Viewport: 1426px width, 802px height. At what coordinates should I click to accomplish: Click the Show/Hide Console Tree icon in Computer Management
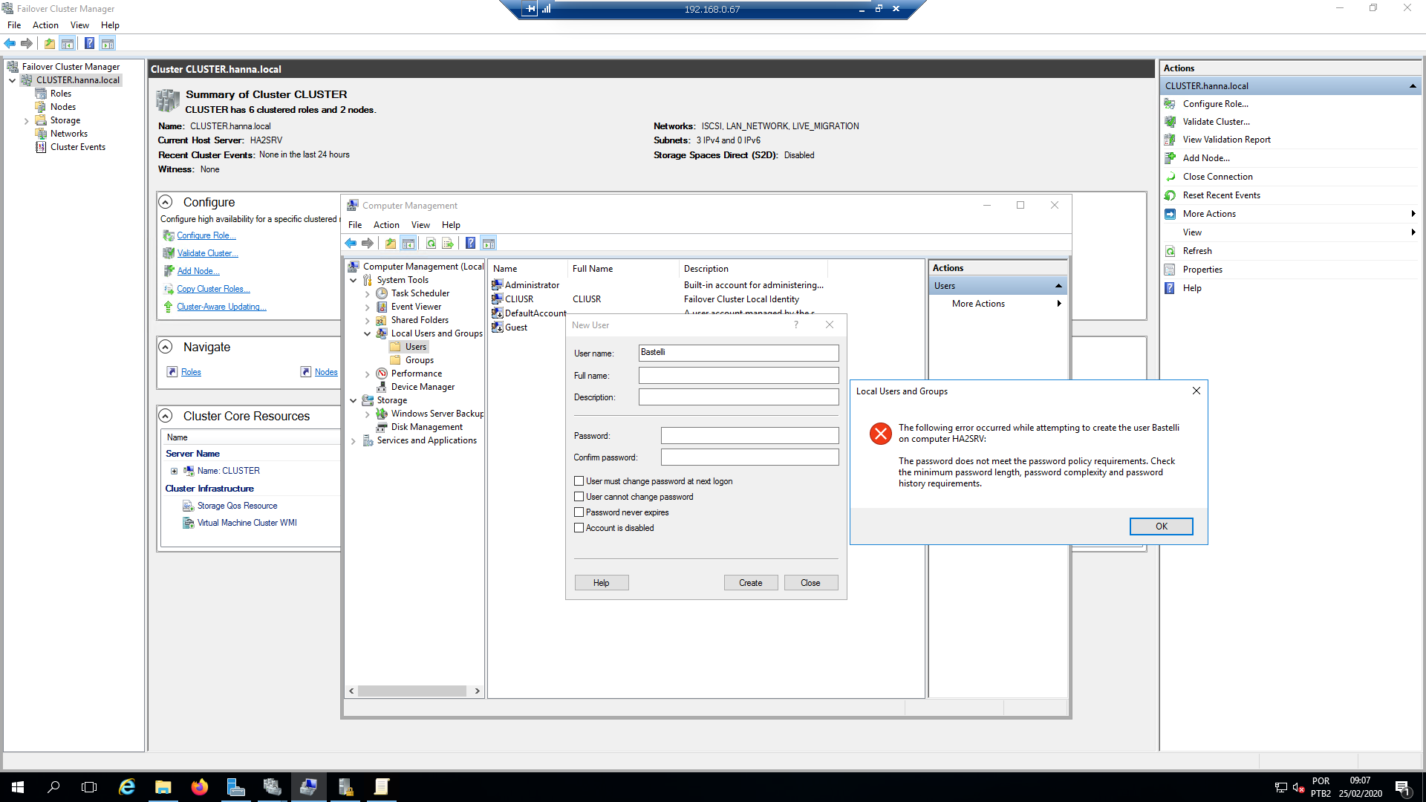coord(408,243)
